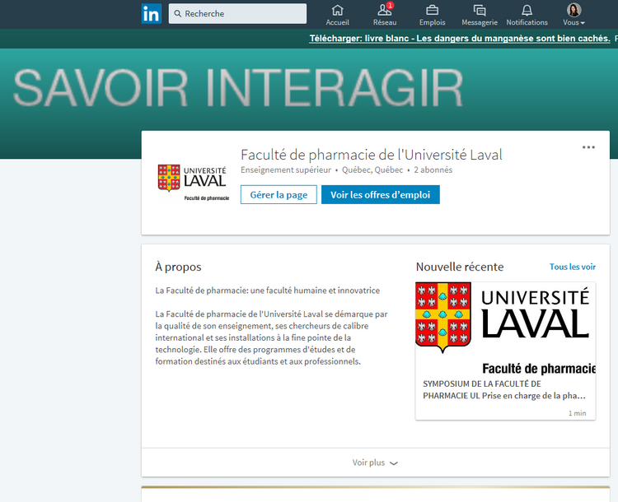618x502 pixels.
Task: Open the Notifications bell icon
Action: [x=527, y=15]
